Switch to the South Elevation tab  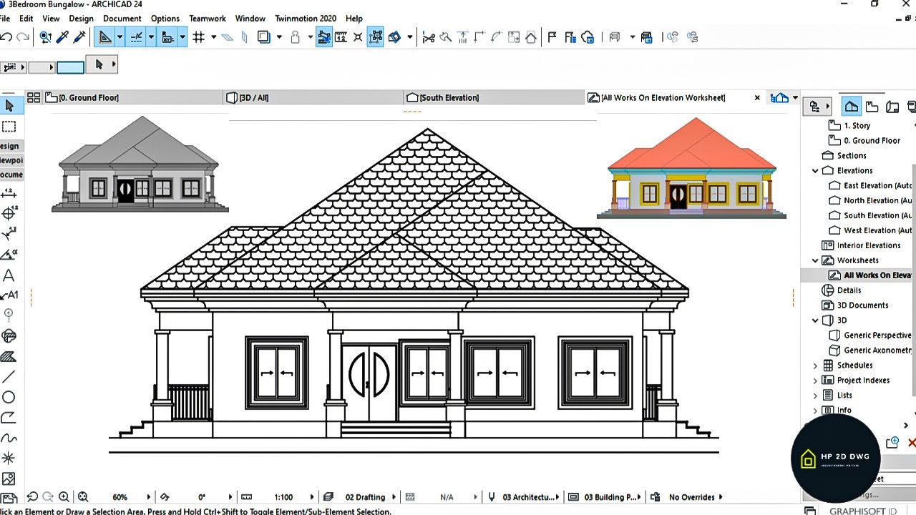point(449,98)
